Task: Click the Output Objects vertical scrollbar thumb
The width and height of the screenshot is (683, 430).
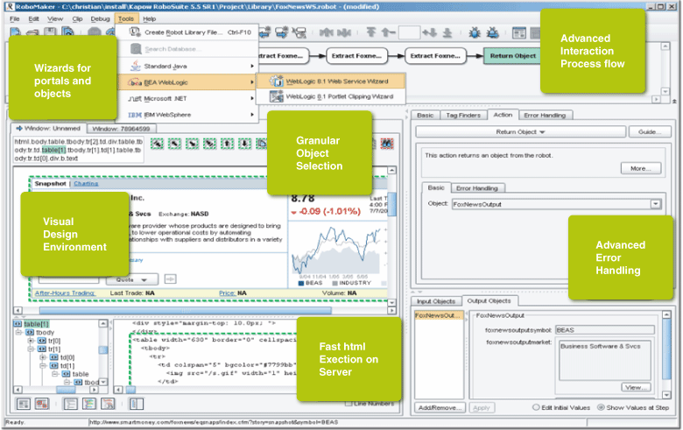Action: [666, 349]
